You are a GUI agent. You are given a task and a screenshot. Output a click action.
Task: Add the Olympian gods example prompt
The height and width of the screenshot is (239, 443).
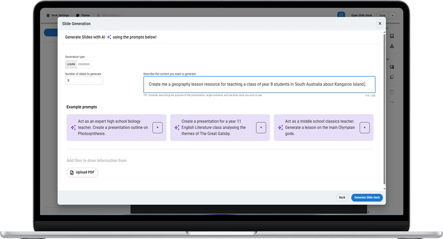tap(365, 128)
